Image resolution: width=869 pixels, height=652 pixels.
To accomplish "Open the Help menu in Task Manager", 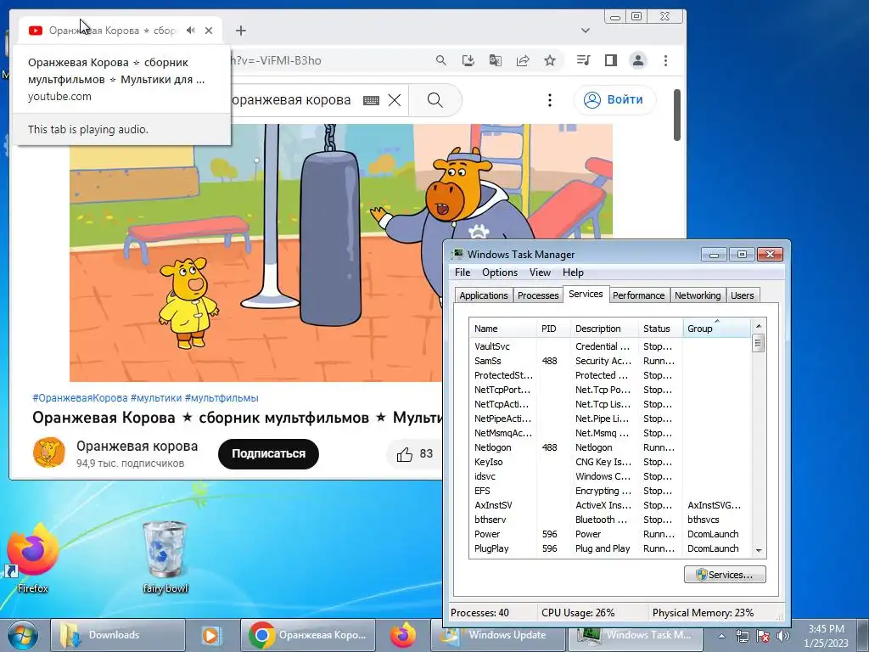I will tap(573, 273).
